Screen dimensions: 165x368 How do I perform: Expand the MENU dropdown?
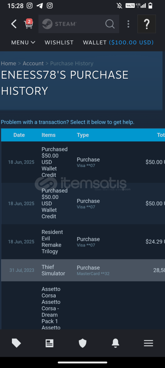click(x=23, y=43)
